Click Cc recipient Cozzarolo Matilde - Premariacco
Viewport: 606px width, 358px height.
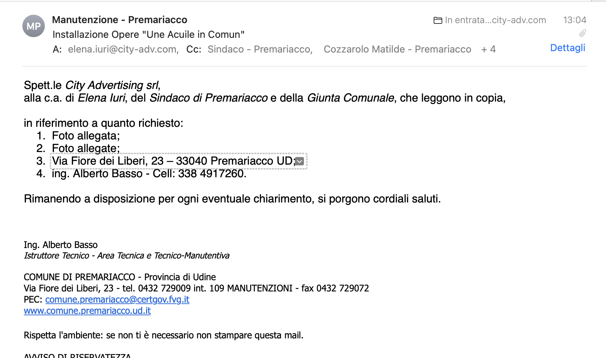[397, 49]
